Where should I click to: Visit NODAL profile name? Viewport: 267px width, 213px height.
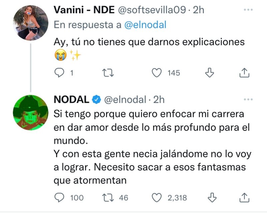[71, 99]
